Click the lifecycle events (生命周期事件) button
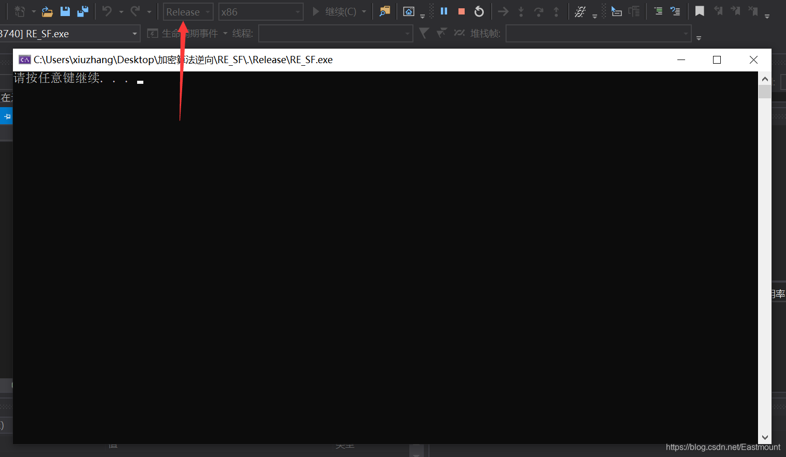This screenshot has height=457, width=786. point(183,34)
